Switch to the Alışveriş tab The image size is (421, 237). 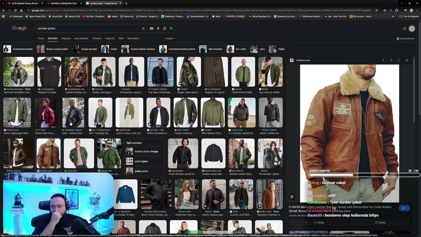[x=66, y=39]
